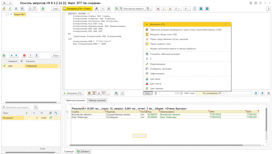Select Выполнить (F5) in the open menu
This screenshot has height=154, width=272.
tap(157, 24)
